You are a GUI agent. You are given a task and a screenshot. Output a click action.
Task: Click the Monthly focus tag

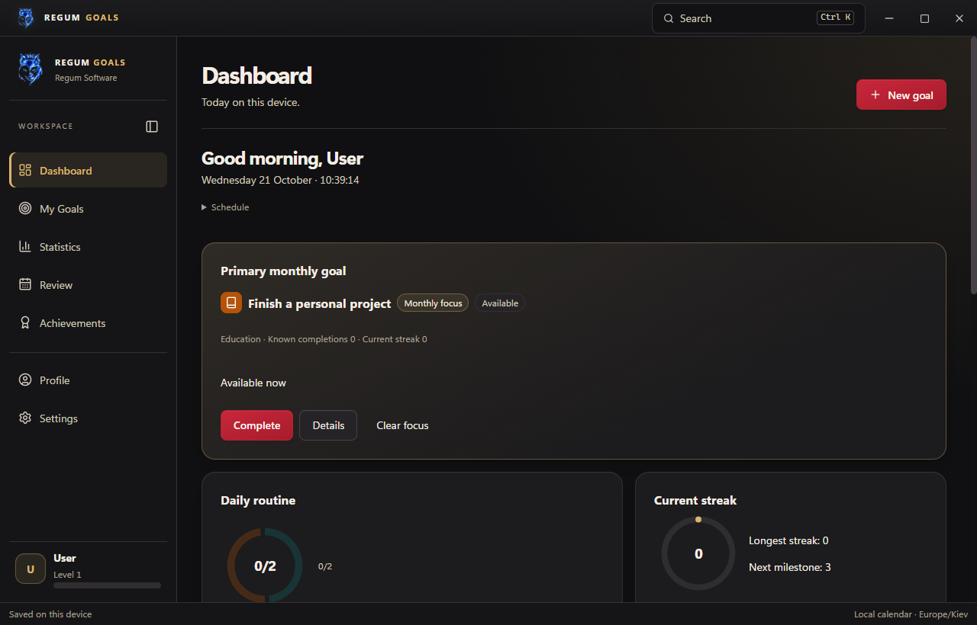click(433, 303)
